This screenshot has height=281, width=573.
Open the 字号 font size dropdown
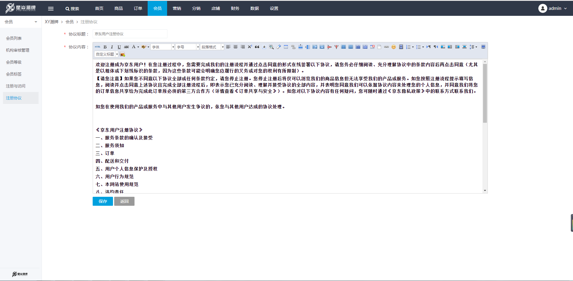pyautogui.click(x=187, y=47)
